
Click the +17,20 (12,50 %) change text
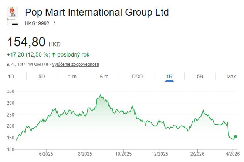click(28, 55)
